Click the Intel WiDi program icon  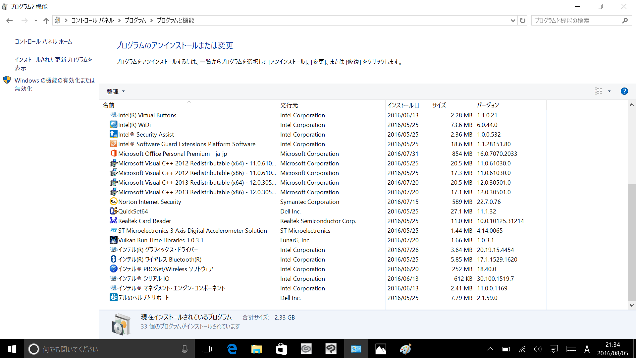(113, 125)
